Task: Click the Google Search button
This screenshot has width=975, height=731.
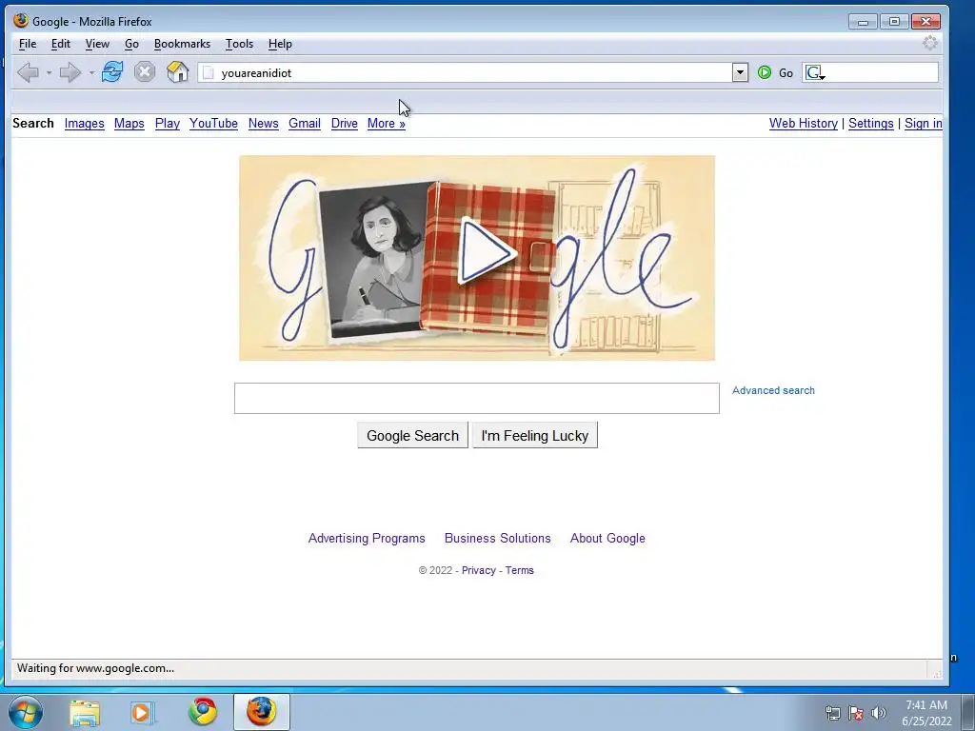Action: (x=413, y=435)
